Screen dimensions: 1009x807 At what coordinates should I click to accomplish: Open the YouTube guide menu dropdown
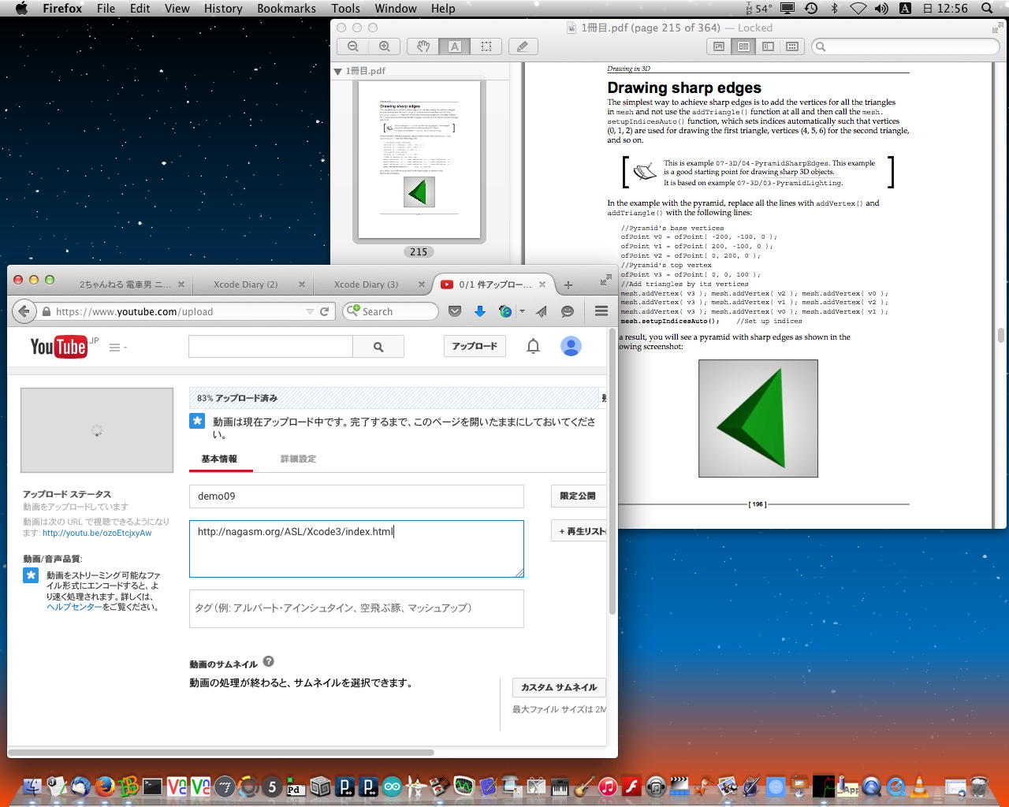pyautogui.click(x=117, y=347)
